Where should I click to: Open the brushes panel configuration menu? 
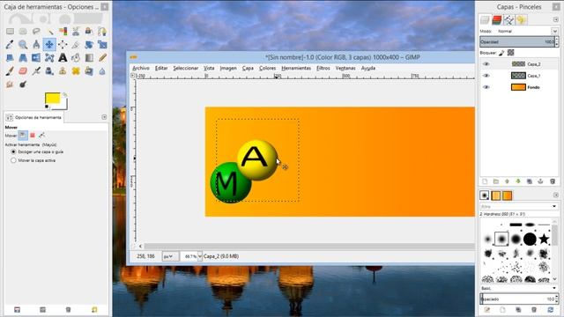pyautogui.click(x=556, y=195)
